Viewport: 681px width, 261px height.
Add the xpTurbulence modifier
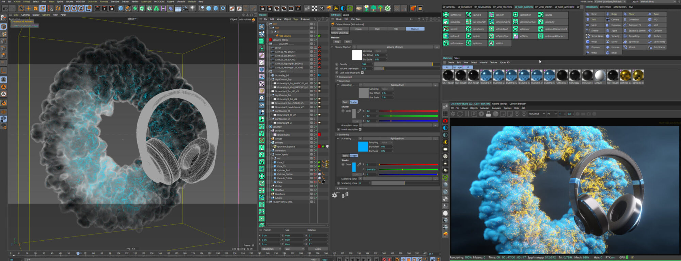tap(453, 43)
